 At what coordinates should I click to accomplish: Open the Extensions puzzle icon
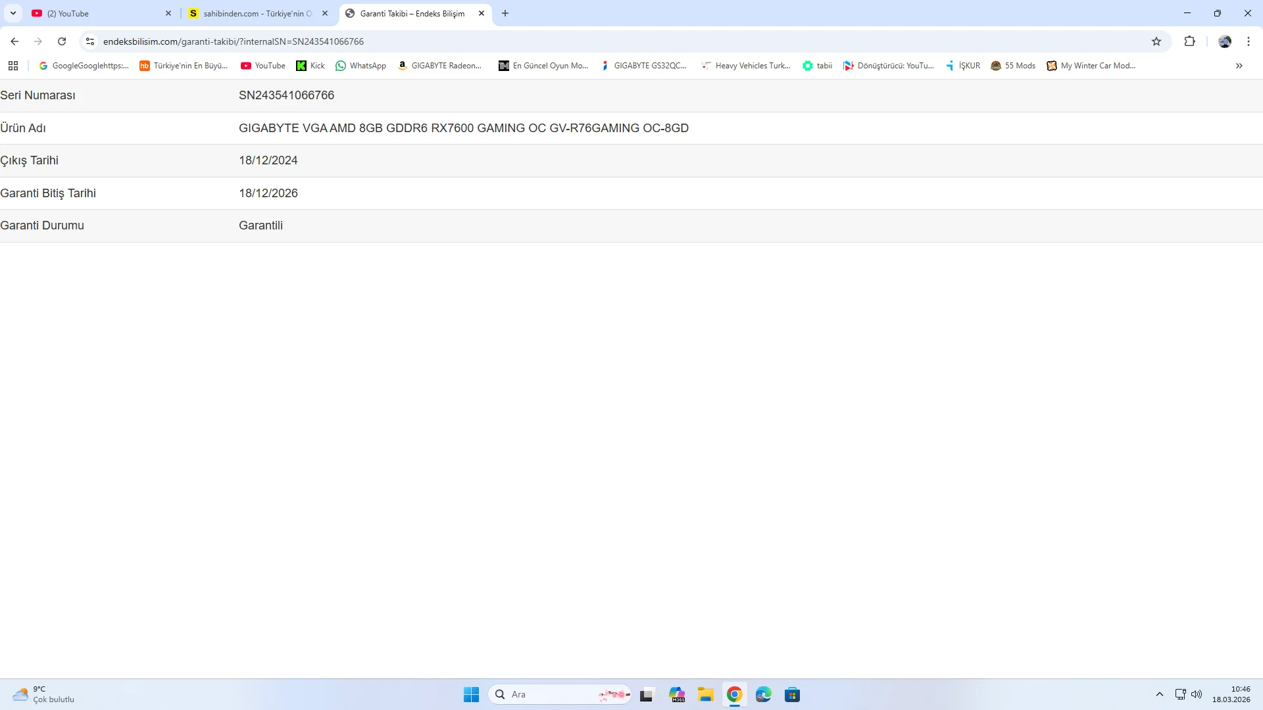(x=1189, y=41)
